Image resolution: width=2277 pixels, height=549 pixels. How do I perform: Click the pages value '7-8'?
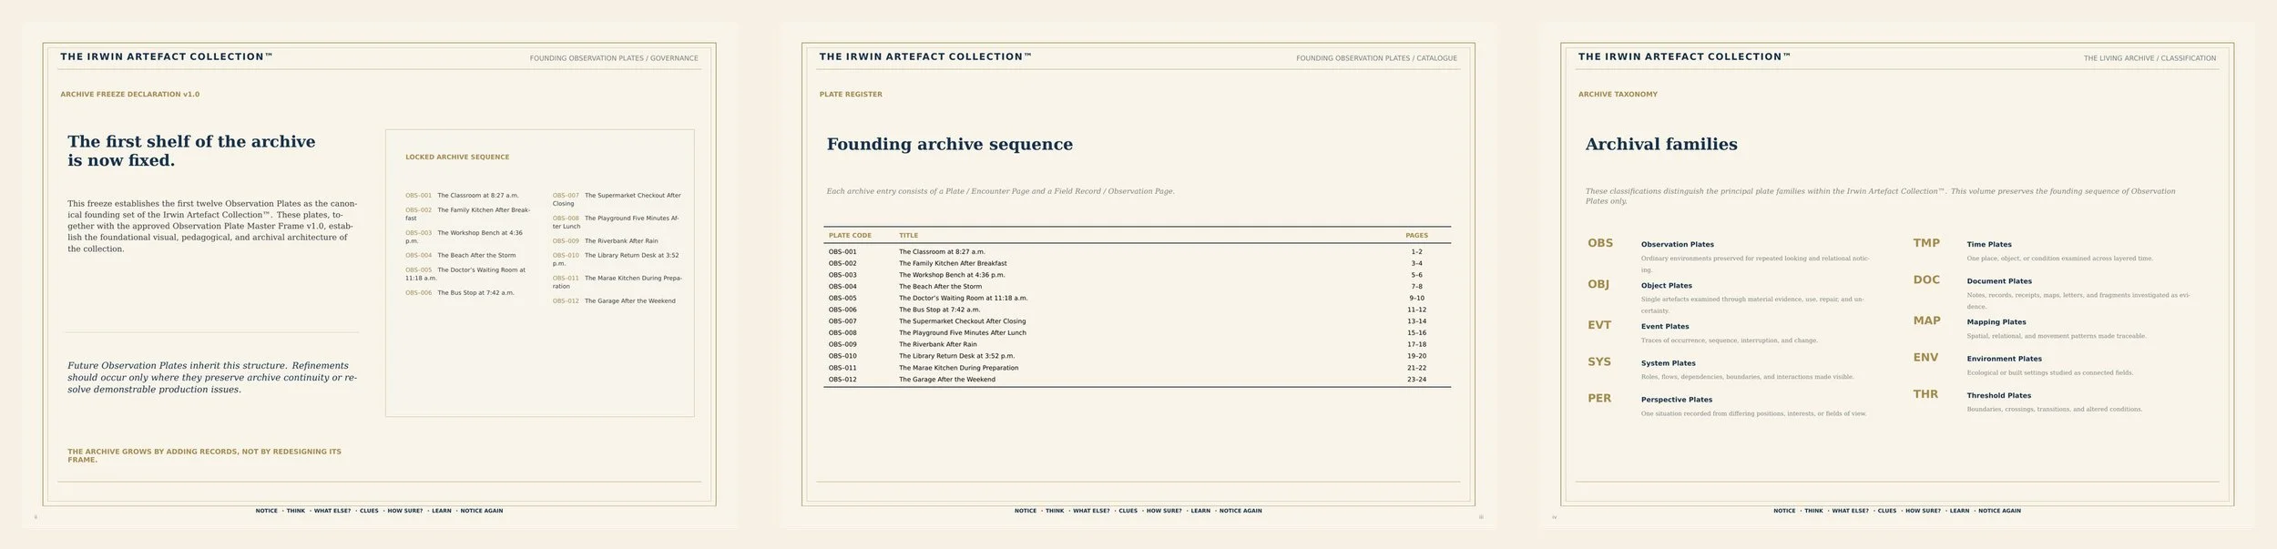(1416, 287)
